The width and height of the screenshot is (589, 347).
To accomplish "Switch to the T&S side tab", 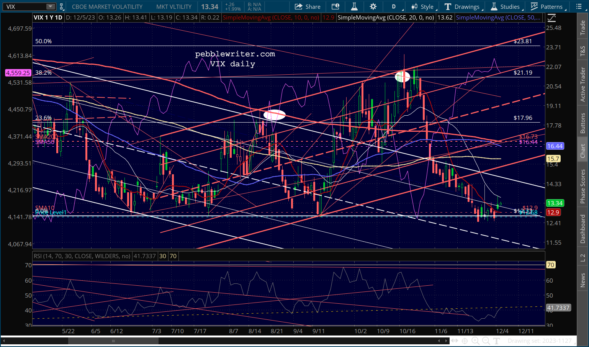I will 582,51.
